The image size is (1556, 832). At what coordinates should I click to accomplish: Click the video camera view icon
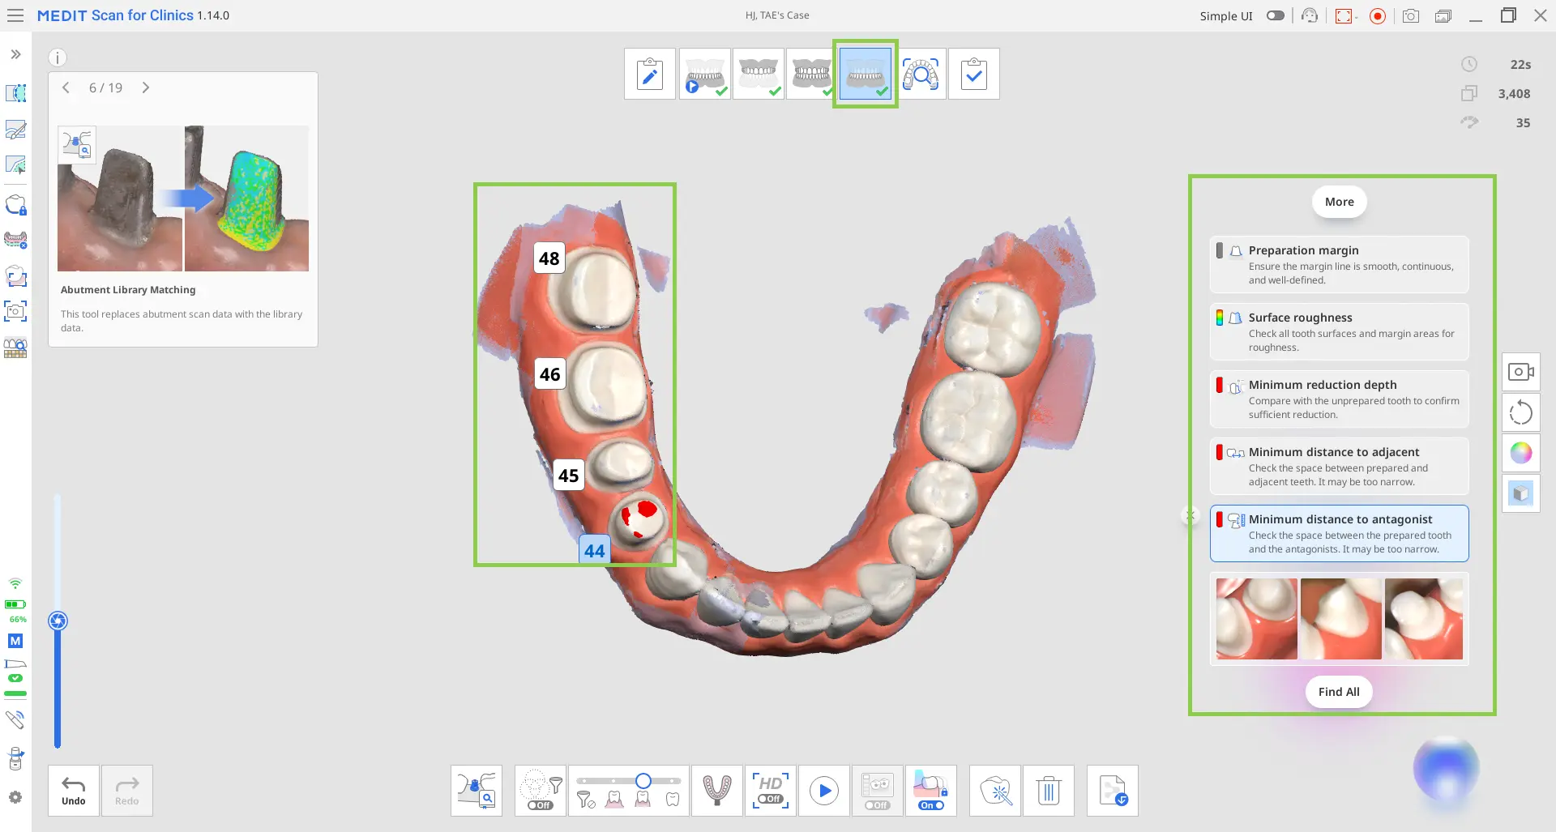tap(1521, 372)
